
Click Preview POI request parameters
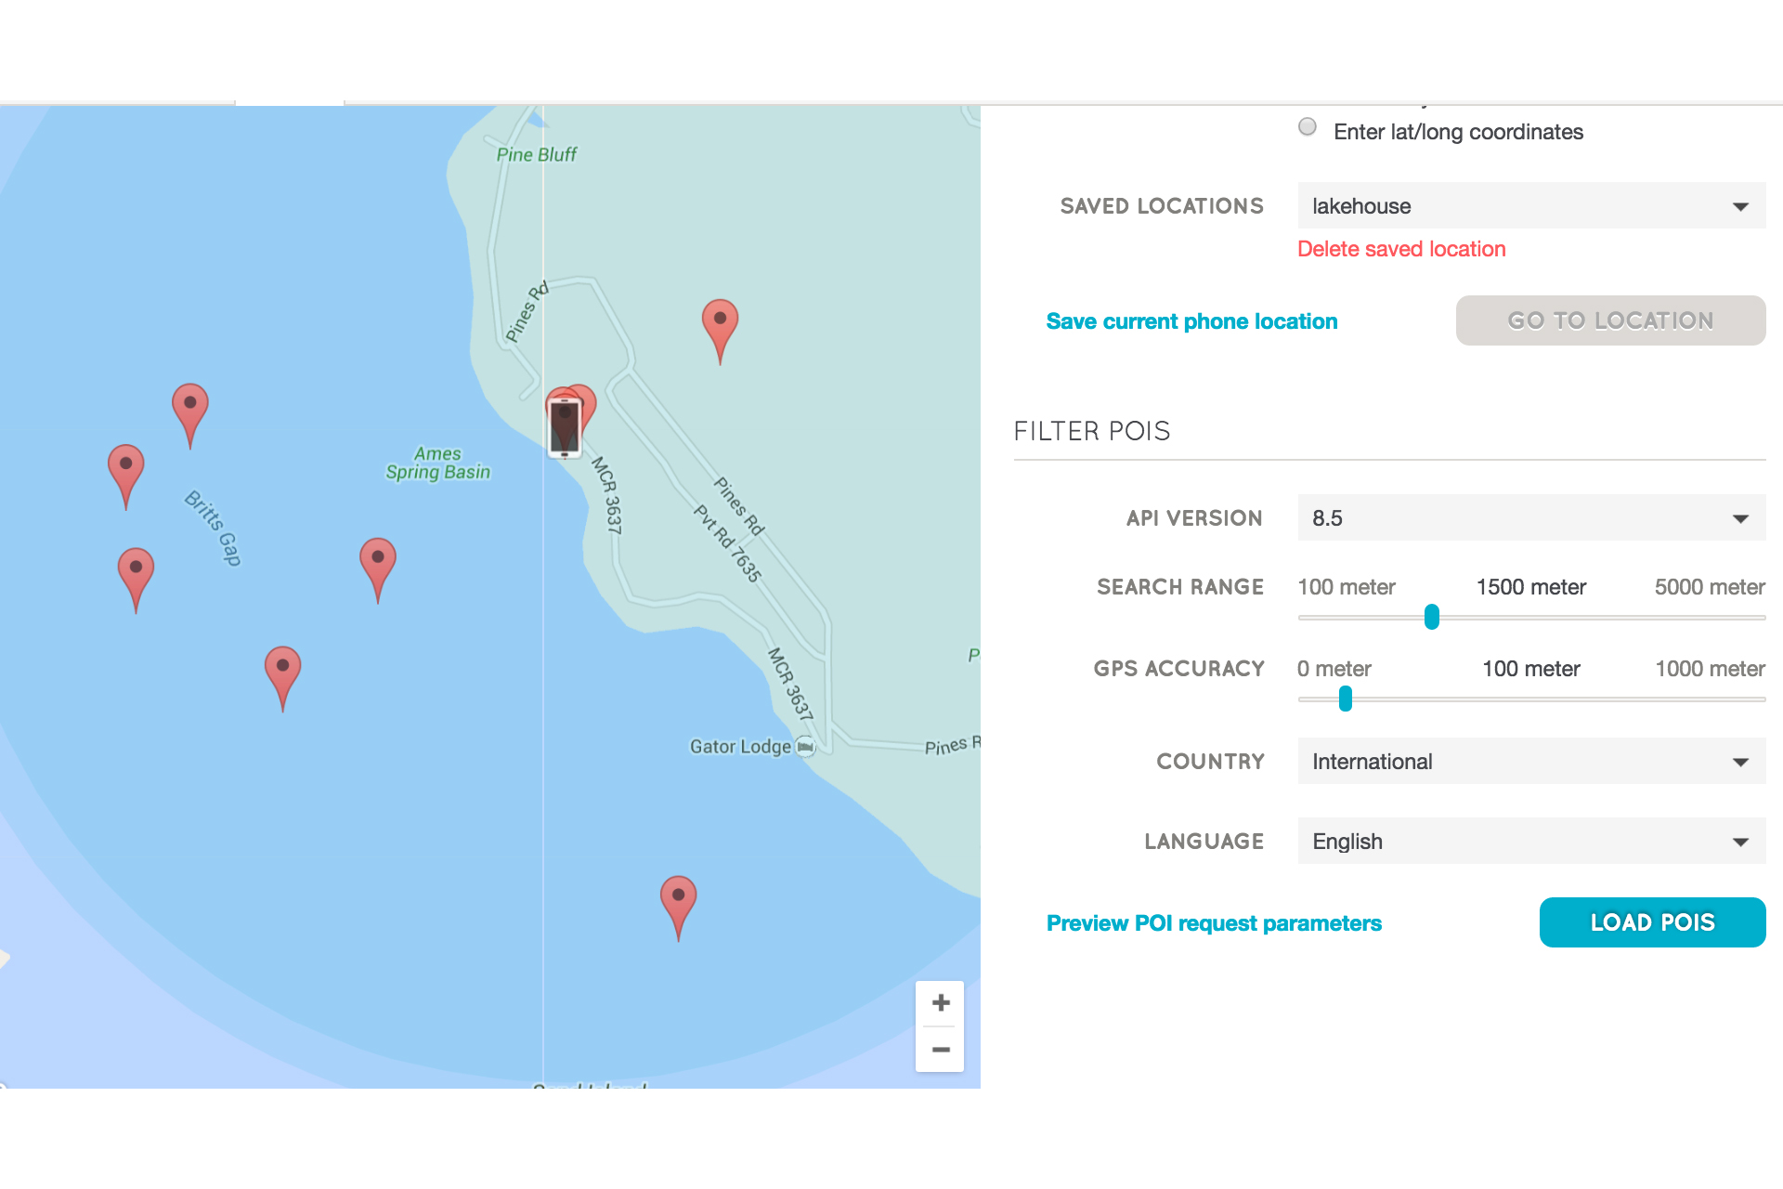tap(1214, 922)
